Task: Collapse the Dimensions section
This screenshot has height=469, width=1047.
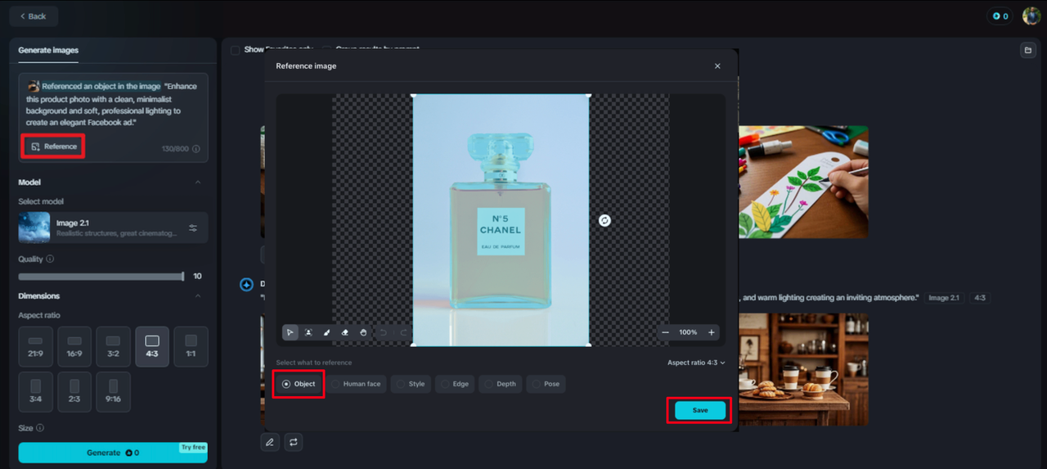Action: pyautogui.click(x=198, y=296)
